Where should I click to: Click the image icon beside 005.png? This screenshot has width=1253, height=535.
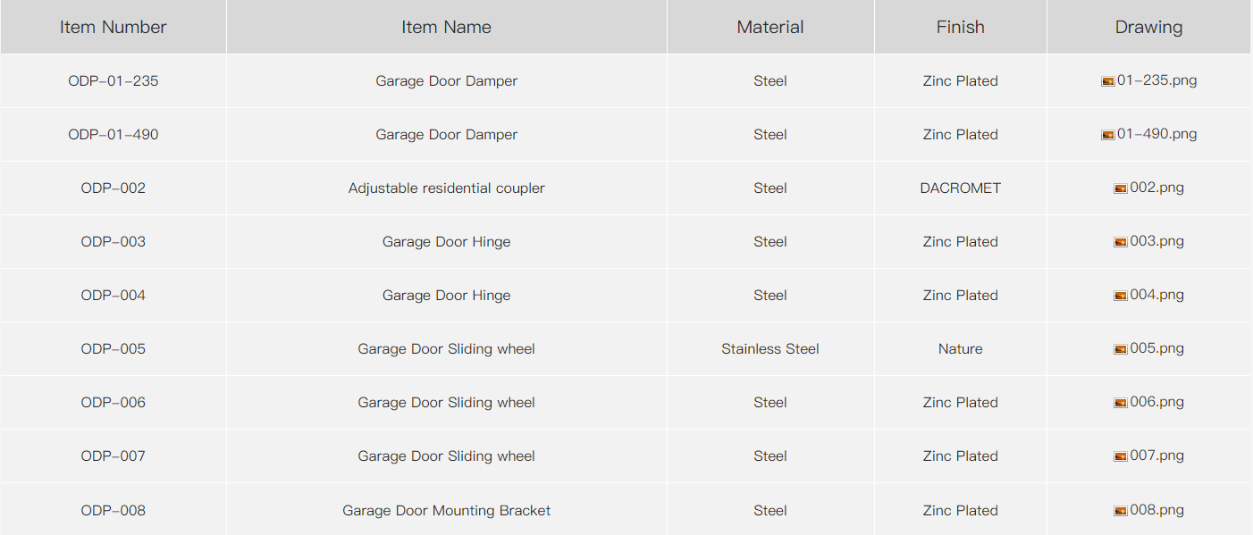click(x=1121, y=349)
